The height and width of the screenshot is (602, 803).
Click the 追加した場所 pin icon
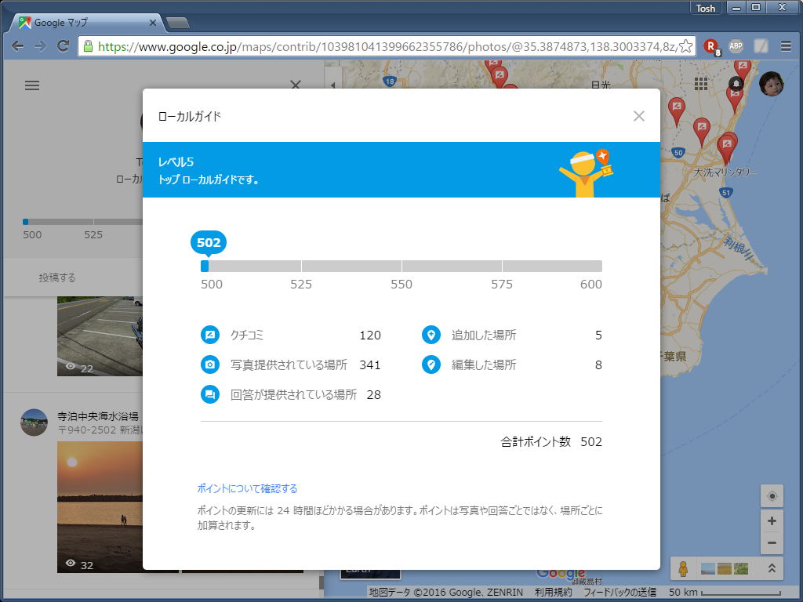tap(431, 335)
